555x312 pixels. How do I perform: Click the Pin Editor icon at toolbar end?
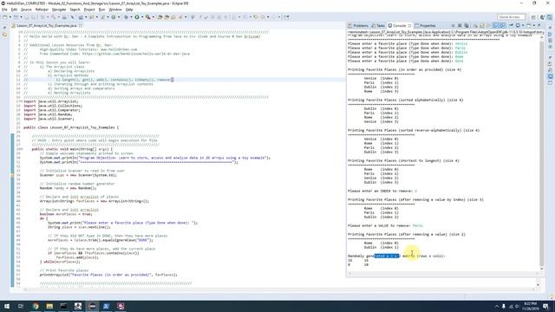(x=287, y=17)
